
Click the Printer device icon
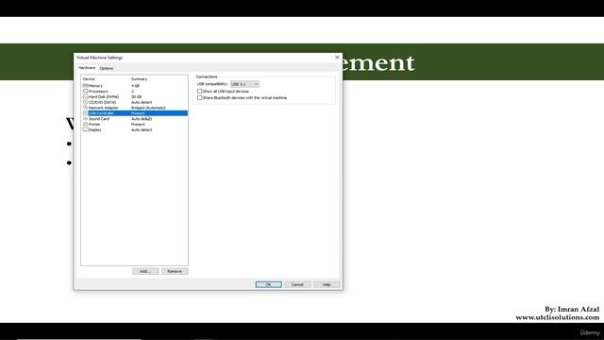point(86,124)
